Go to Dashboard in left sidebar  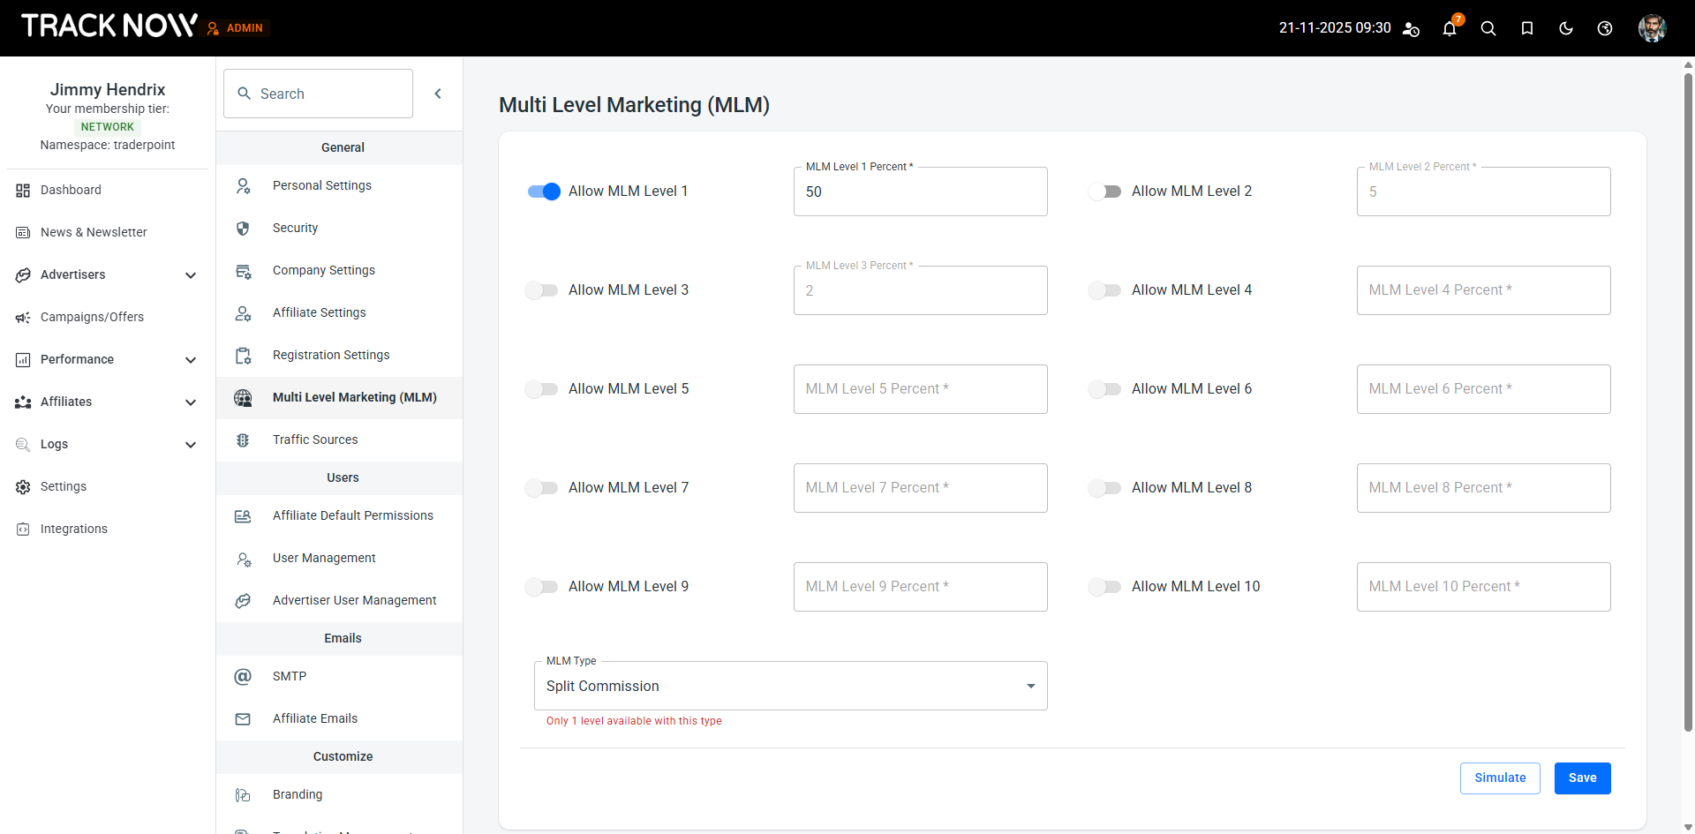coord(71,190)
